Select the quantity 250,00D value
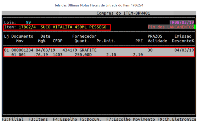The height and width of the screenshot is (124, 197). pyautogui.click(x=83, y=55)
